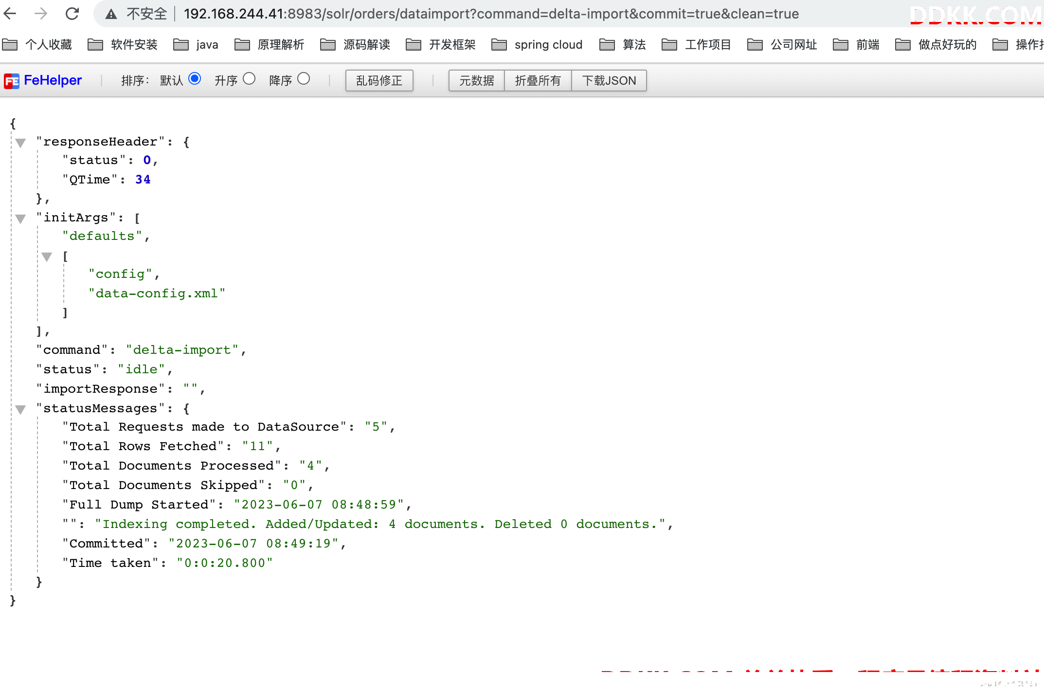Click the "delta-import" command value

(x=182, y=350)
